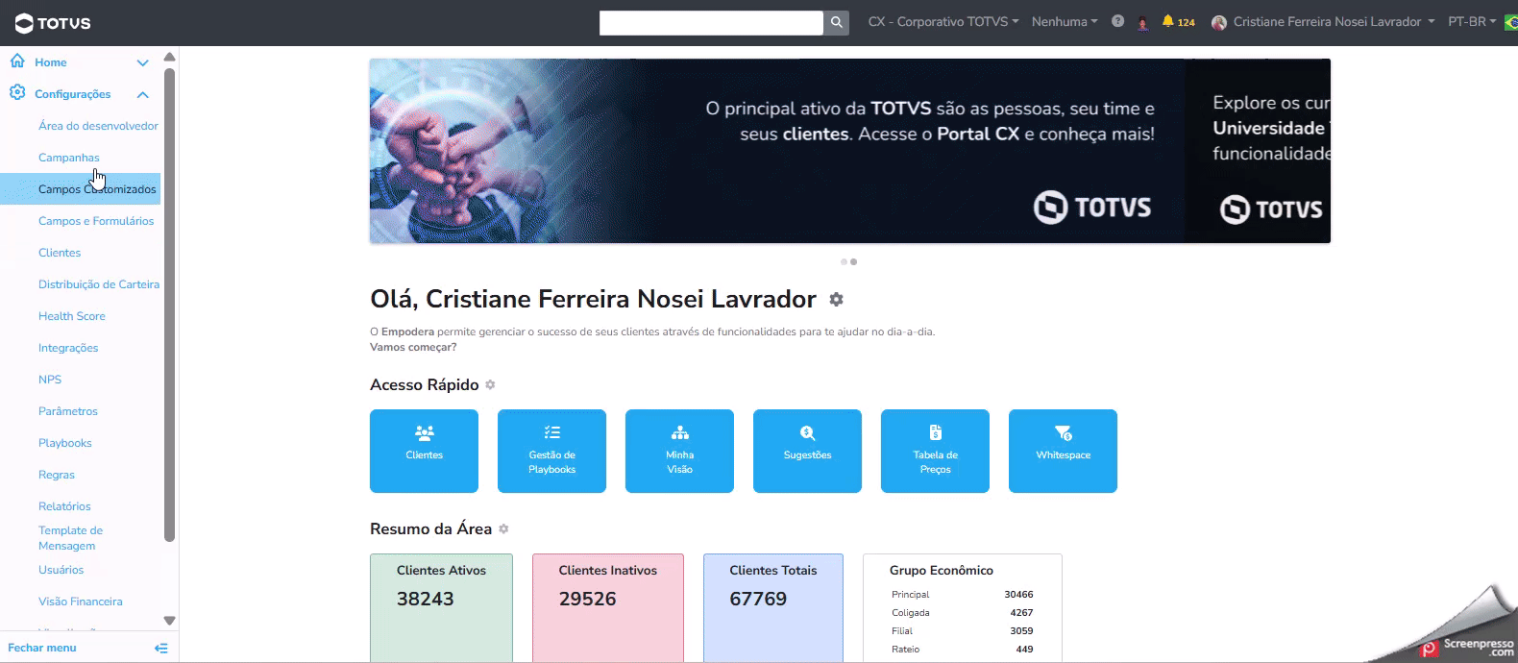Screen dimensions: 1518x663
Task: Open Parâmetros in sidebar
Action: point(67,411)
